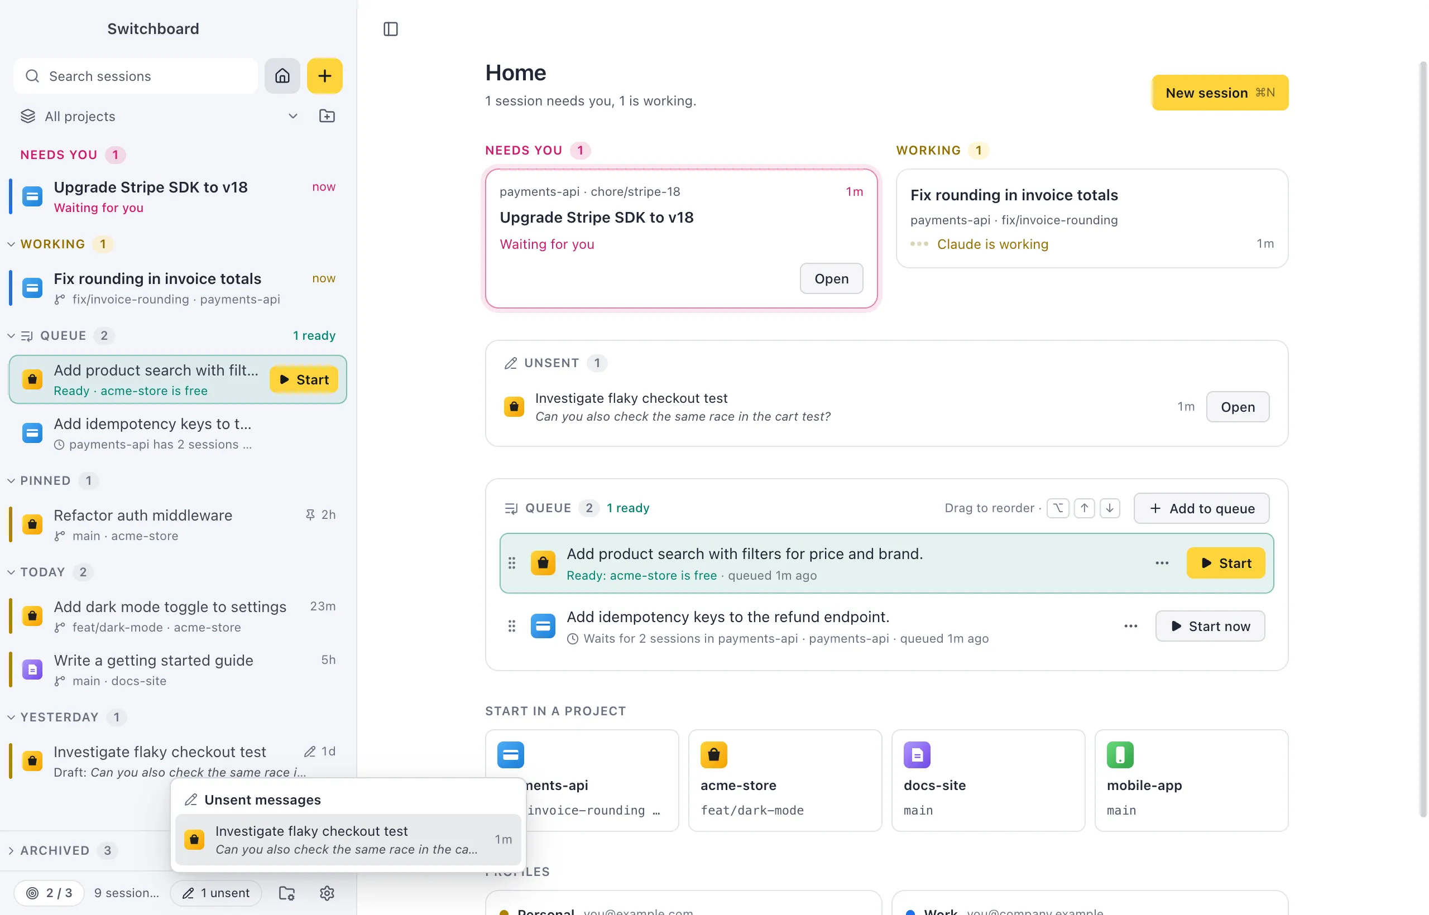Grab drag handle of idempotency keys item

click(512, 626)
